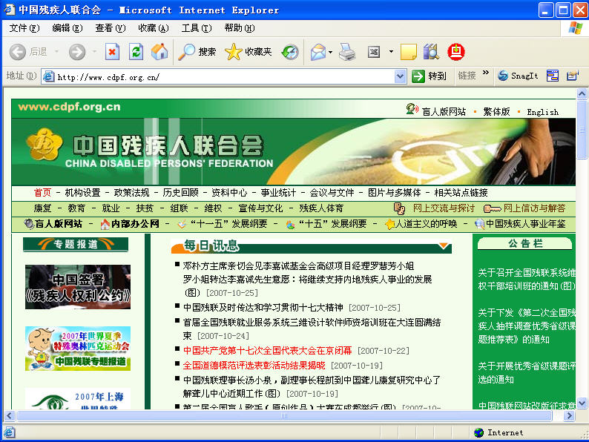Viewport: 589px width, 442px height.
Task: Go to the Home page icon
Action: point(159,52)
